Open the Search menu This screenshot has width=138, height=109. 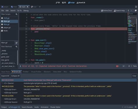(13, 10)
